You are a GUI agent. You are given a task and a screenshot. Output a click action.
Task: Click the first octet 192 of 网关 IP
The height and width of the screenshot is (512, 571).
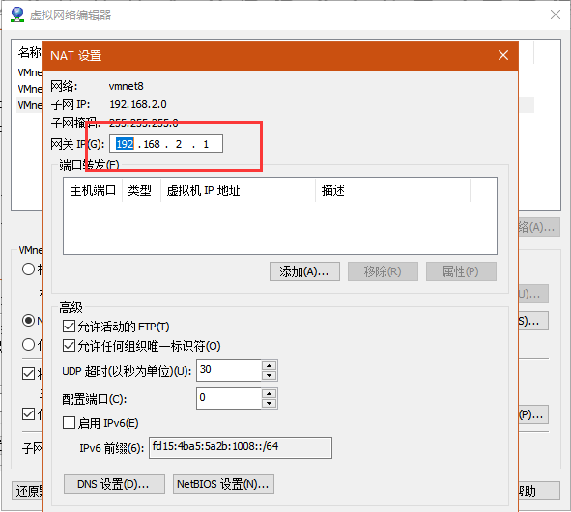125,144
